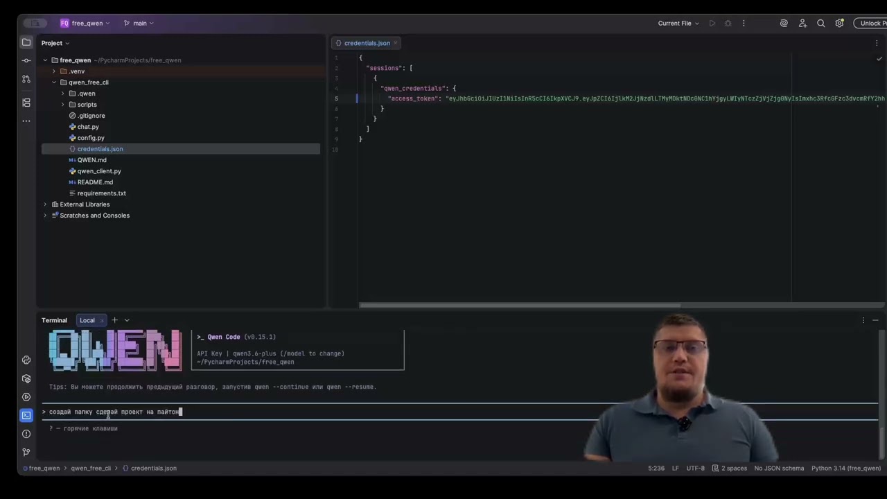Image resolution: width=887 pixels, height=499 pixels.
Task: Open the free_qwen project dropdown
Action: click(x=85, y=23)
